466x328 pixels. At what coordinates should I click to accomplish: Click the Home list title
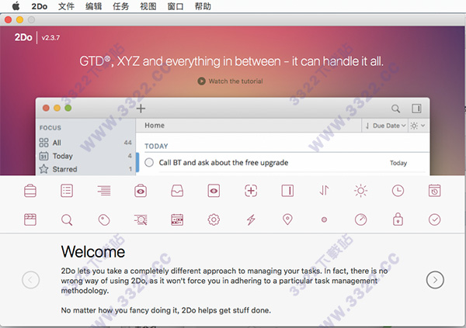pos(155,126)
